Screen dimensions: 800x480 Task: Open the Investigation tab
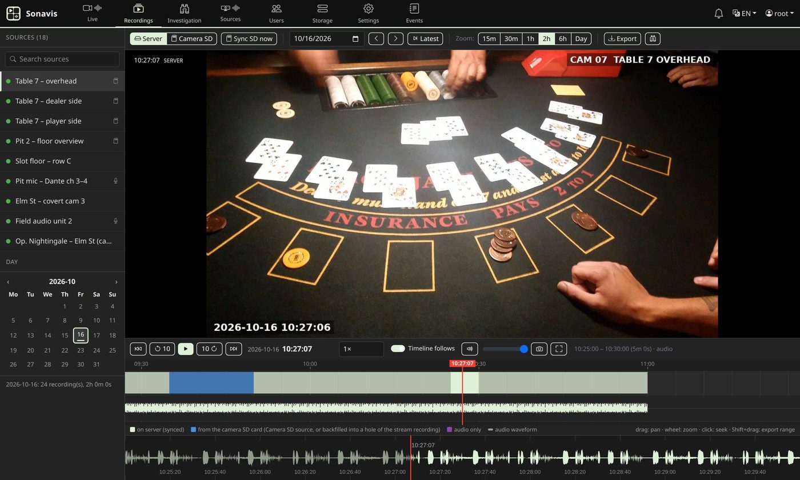[184, 13]
